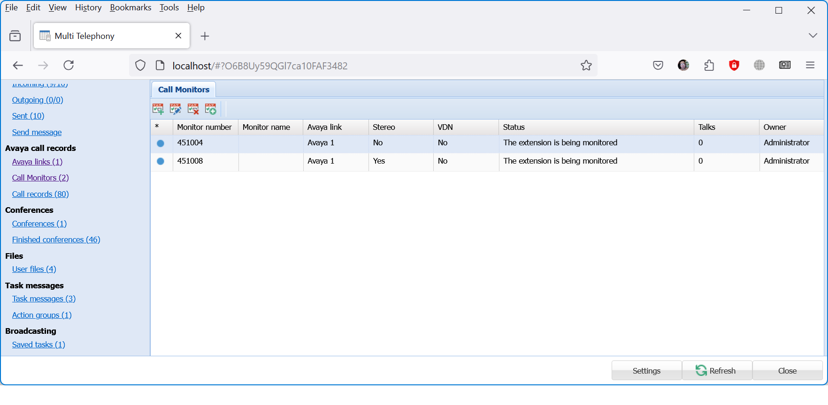Open the tab overview icon left of the tabs

[15, 36]
